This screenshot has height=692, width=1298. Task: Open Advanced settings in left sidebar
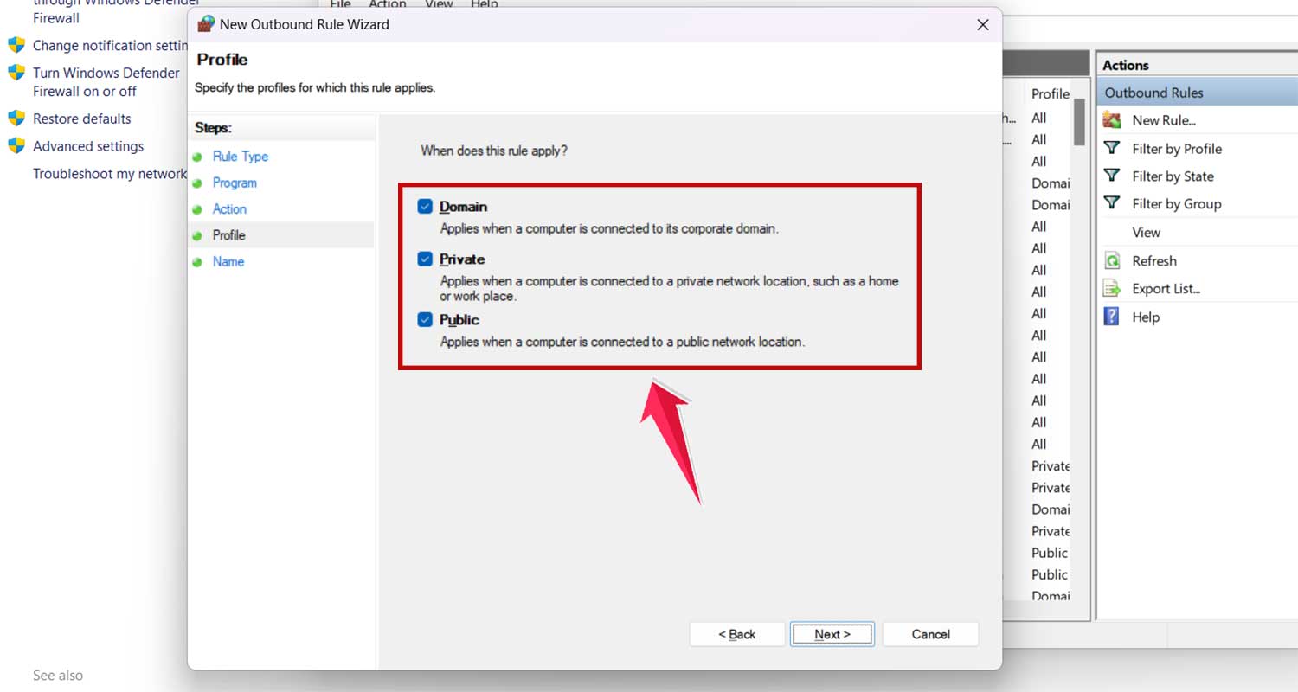pyautogui.click(x=88, y=146)
